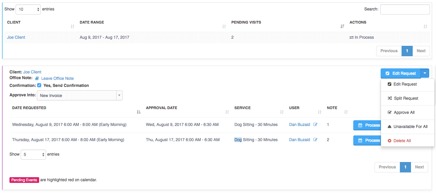Sort by Service column arrows icon
436x193 pixels.
point(282,112)
